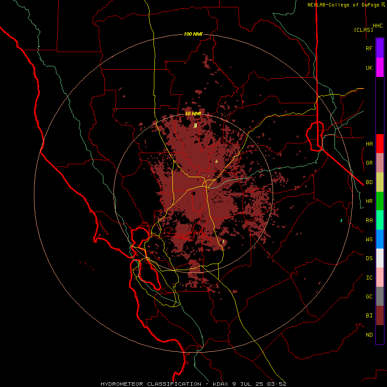Click the UK magenta legend swatch
Viewport: 387px width, 387px height.
(380, 68)
